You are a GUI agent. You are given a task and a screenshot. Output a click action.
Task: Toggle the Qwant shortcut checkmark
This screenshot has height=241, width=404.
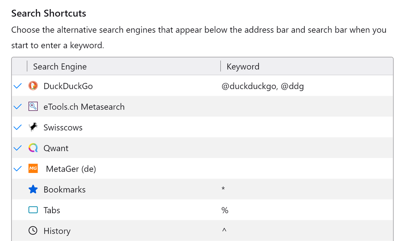pyautogui.click(x=18, y=148)
